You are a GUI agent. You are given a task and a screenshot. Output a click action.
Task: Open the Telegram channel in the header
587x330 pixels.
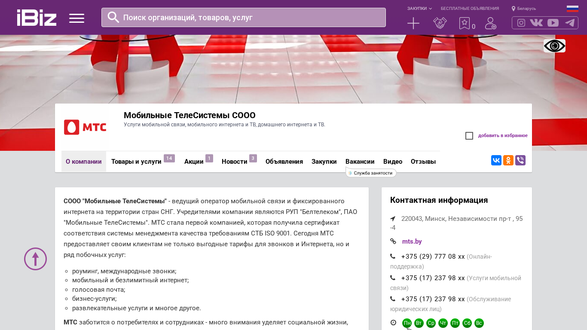(570, 23)
